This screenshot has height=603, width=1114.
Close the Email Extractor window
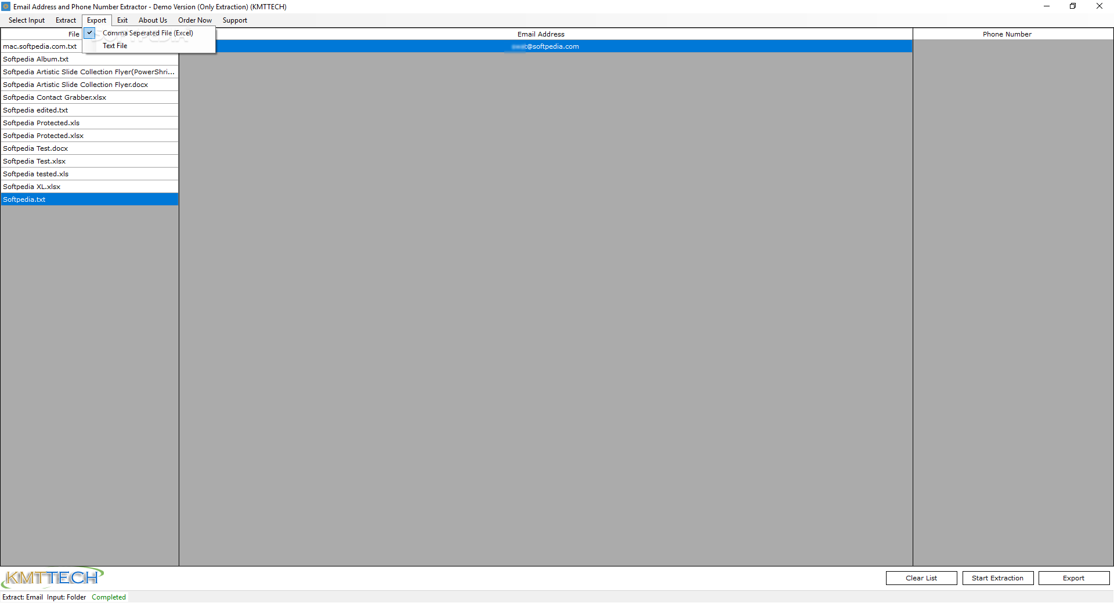tap(1099, 6)
